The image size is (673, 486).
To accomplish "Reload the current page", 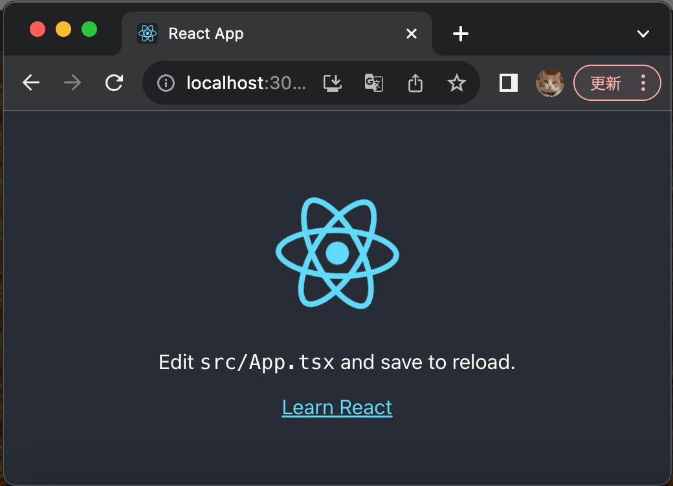I will click(x=114, y=83).
